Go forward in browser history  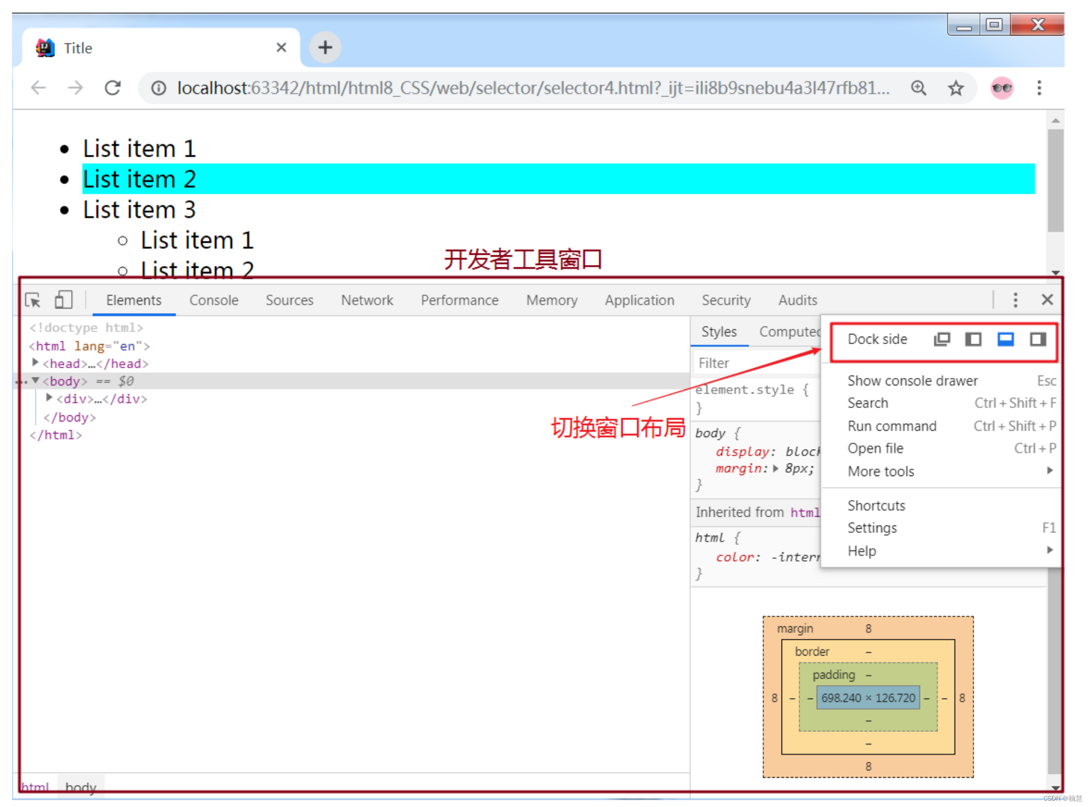tap(75, 88)
